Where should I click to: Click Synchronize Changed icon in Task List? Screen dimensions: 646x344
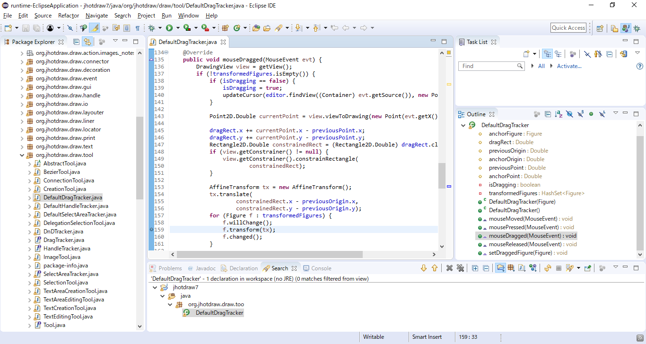point(623,54)
